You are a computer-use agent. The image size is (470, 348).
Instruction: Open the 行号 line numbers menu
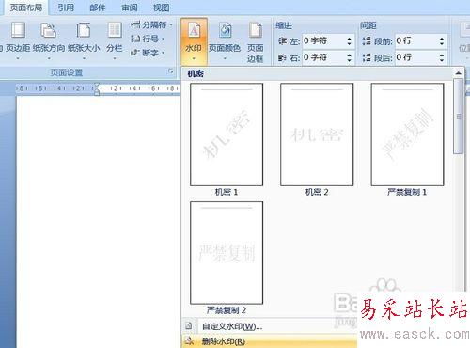(148, 39)
